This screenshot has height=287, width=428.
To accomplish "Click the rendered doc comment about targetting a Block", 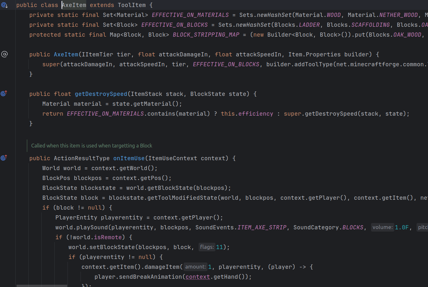I will (92, 146).
